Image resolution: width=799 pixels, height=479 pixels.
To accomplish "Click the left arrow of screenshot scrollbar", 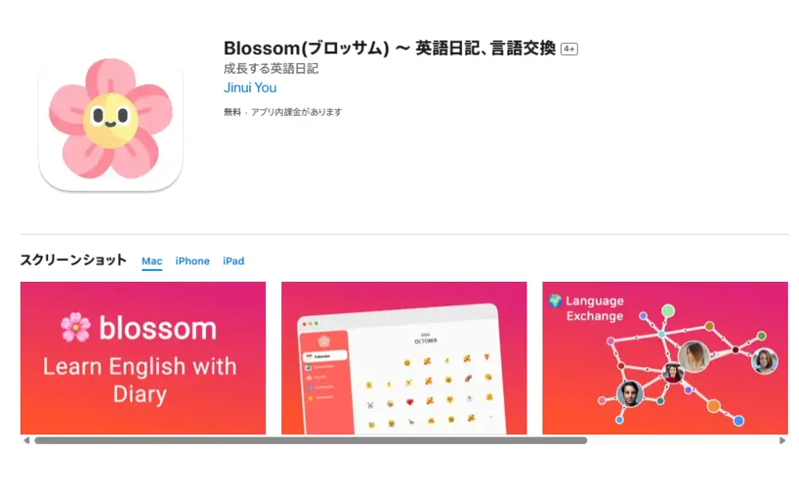I will [x=26, y=441].
